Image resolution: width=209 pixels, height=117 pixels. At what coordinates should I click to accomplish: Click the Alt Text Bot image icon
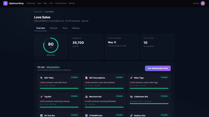click(41, 115)
